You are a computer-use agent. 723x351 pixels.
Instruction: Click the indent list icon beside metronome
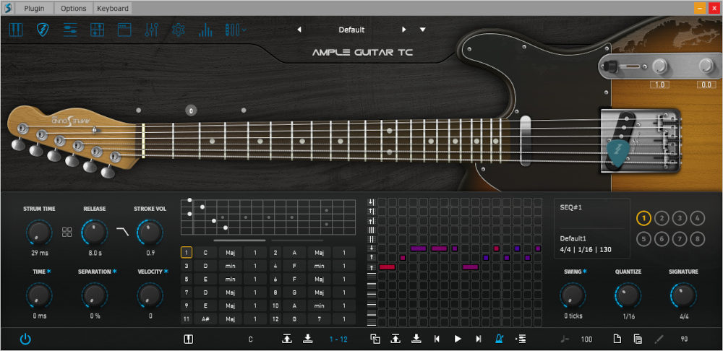click(x=521, y=339)
